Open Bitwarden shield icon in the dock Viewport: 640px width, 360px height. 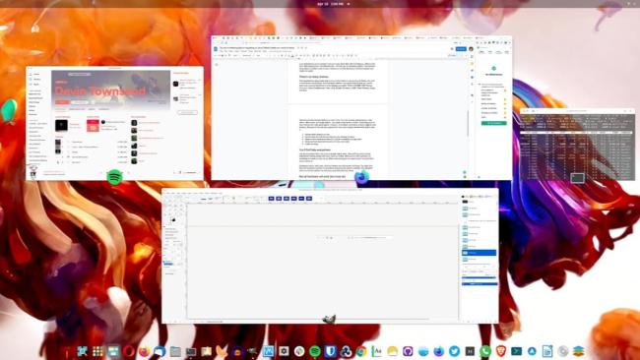(x=330, y=351)
